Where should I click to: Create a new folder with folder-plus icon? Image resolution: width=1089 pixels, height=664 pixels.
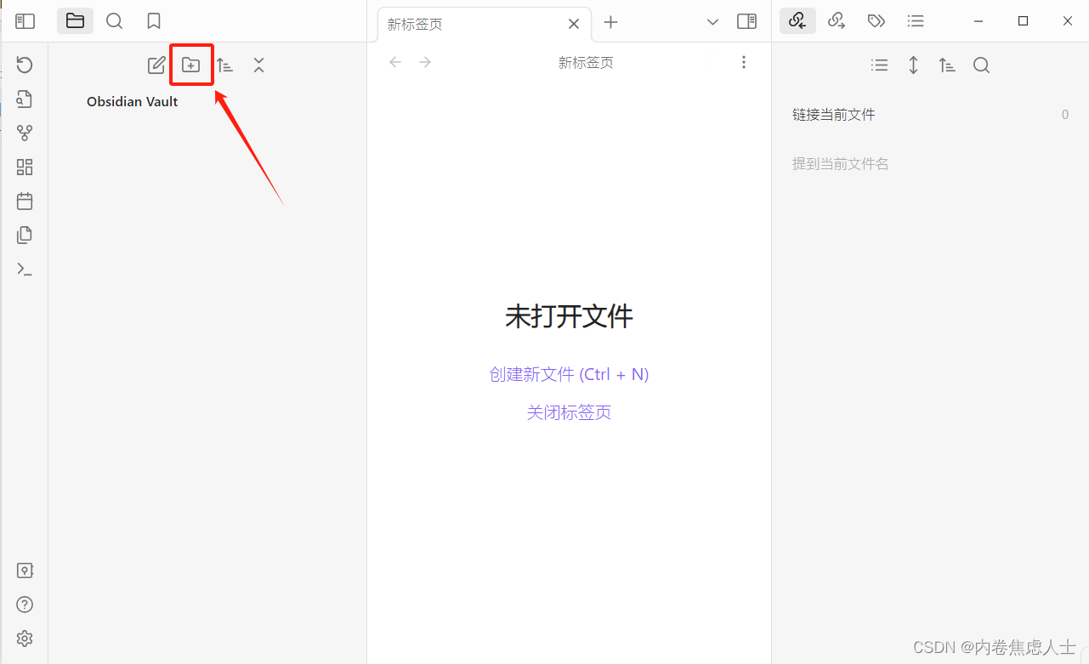(x=191, y=65)
